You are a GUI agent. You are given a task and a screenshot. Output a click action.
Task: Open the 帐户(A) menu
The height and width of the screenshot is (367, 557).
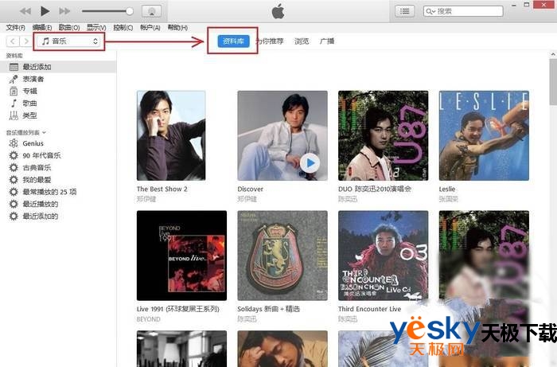click(150, 27)
